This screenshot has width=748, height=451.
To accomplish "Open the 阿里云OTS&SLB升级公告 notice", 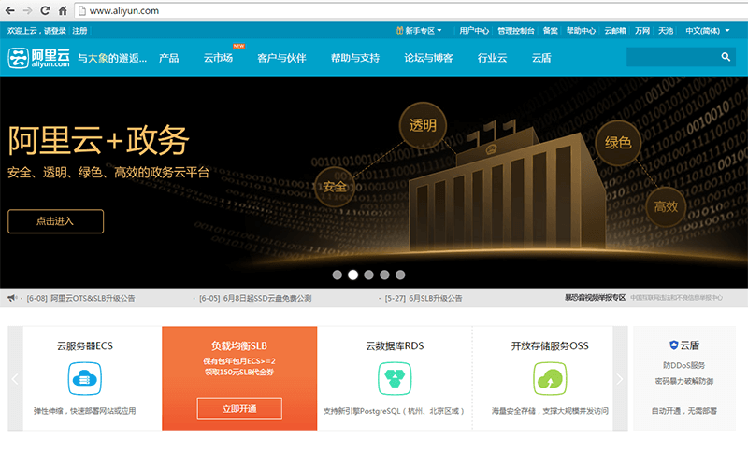I will [93, 298].
